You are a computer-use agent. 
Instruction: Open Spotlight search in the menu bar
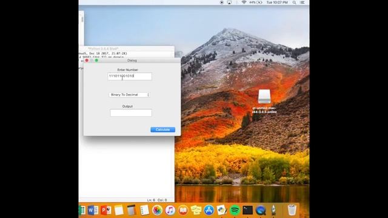(x=294, y=2)
